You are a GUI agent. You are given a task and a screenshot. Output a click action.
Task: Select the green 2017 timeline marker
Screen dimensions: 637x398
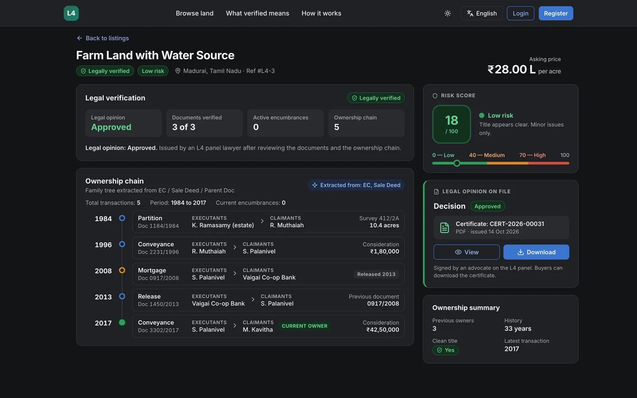coord(122,322)
